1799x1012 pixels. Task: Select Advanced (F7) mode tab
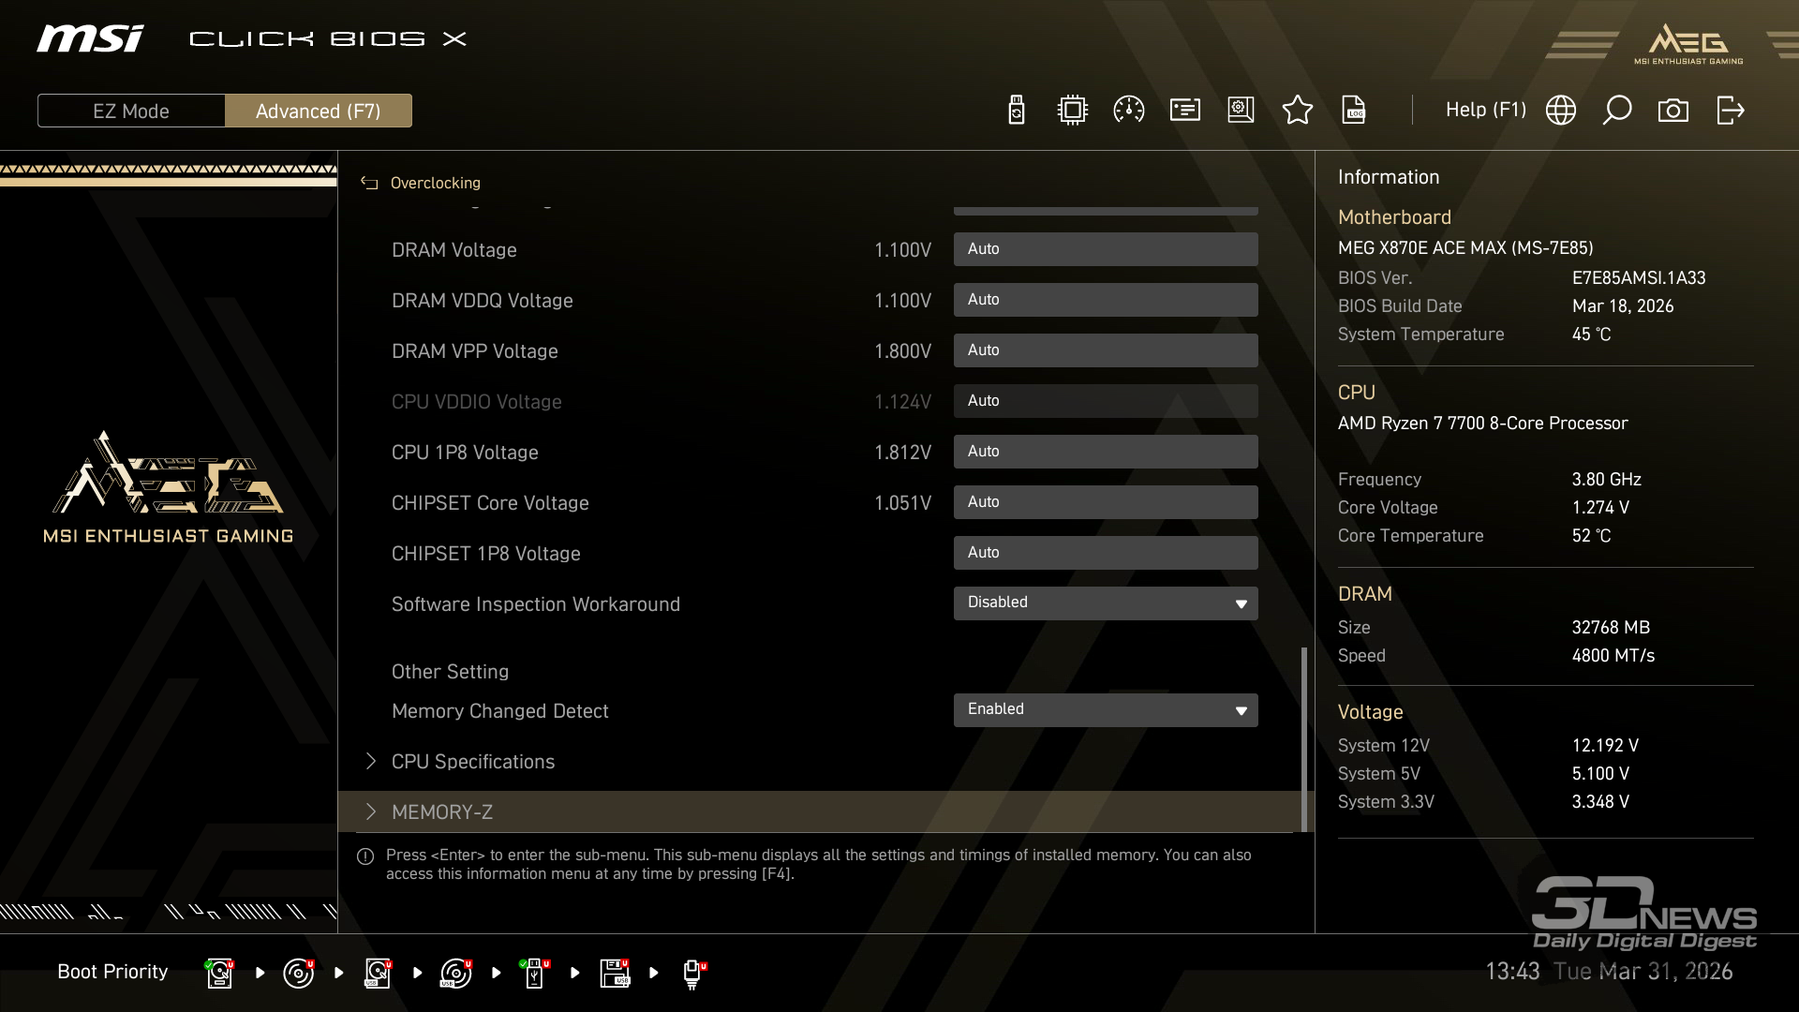click(318, 111)
